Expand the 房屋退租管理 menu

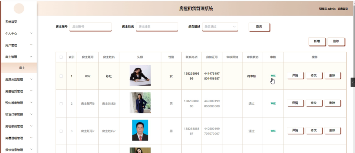tap(19, 138)
